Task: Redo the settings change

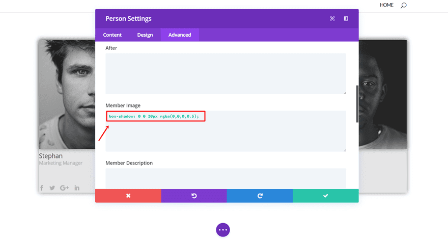Action: click(260, 196)
